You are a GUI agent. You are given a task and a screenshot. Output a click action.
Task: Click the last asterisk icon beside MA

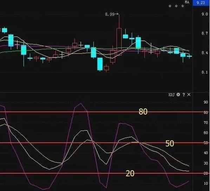click(183, 6)
